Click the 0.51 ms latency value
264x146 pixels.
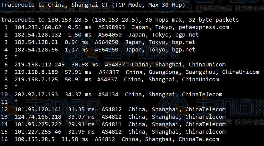[79, 27]
